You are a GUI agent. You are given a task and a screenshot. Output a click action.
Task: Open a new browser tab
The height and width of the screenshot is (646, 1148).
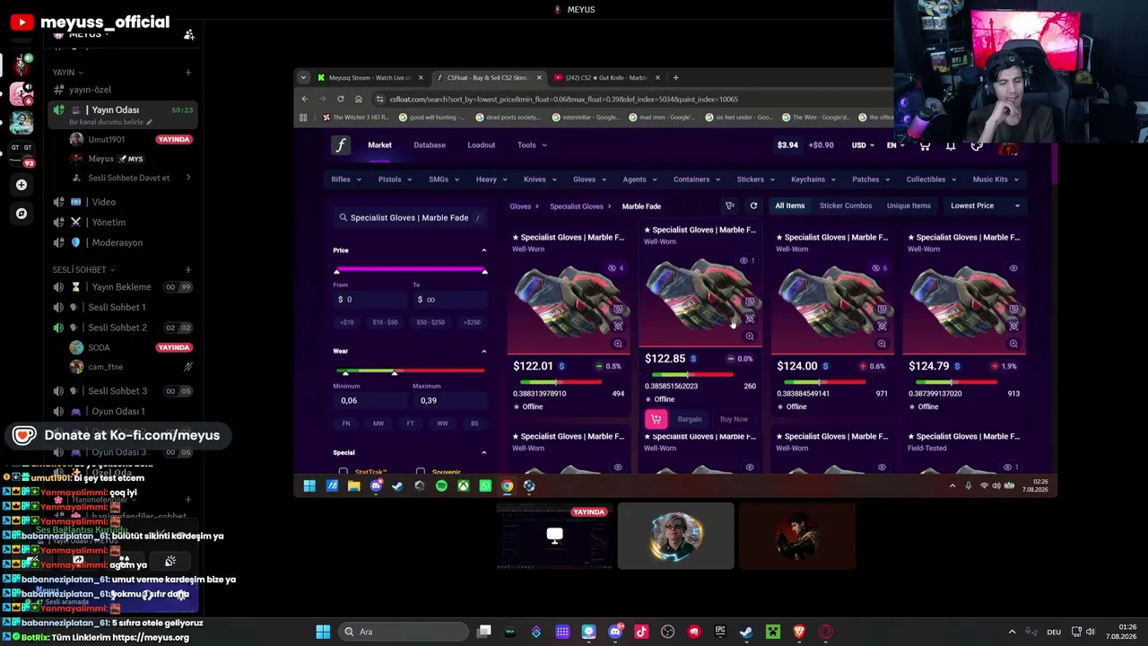pyautogui.click(x=675, y=78)
